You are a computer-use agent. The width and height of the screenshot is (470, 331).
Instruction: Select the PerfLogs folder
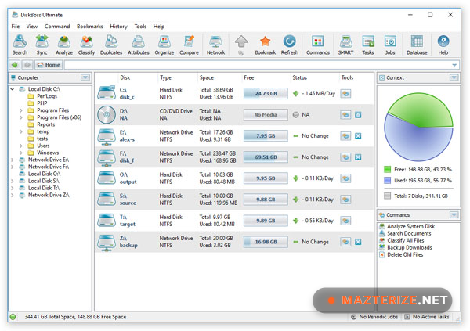(47, 96)
